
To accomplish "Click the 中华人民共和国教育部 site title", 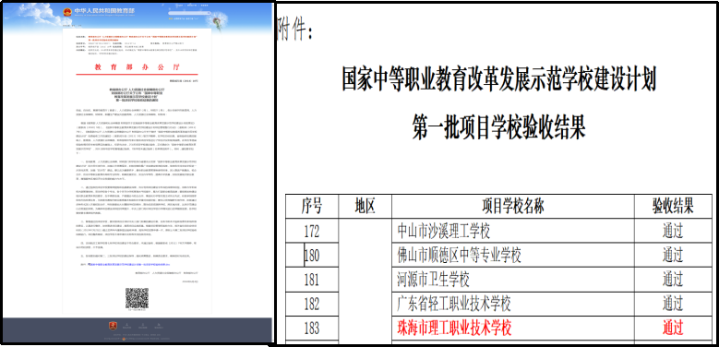I will pos(104,11).
